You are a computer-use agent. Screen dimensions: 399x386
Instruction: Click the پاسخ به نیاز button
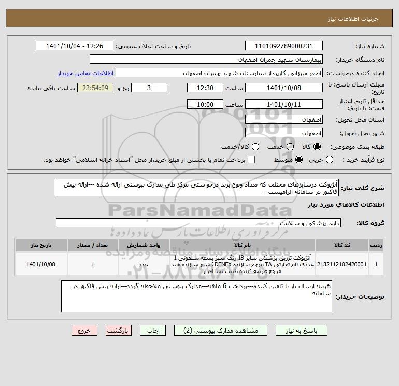pyautogui.click(x=301, y=331)
